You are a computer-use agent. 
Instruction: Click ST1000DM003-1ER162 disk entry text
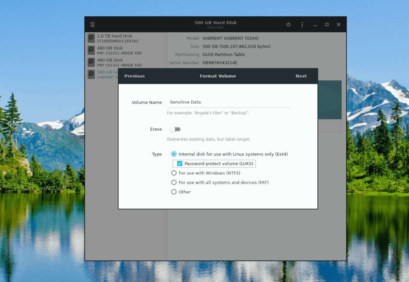click(x=118, y=41)
